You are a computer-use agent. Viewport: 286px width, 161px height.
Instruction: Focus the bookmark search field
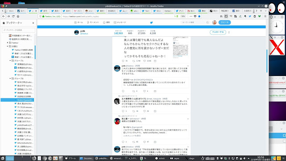point(18,30)
